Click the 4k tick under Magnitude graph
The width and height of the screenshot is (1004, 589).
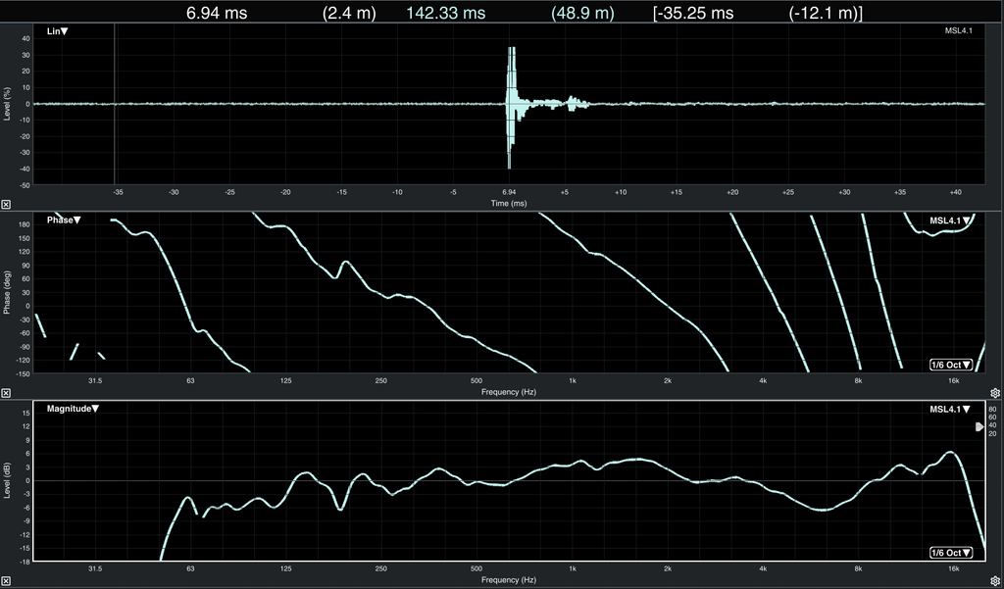763,568
